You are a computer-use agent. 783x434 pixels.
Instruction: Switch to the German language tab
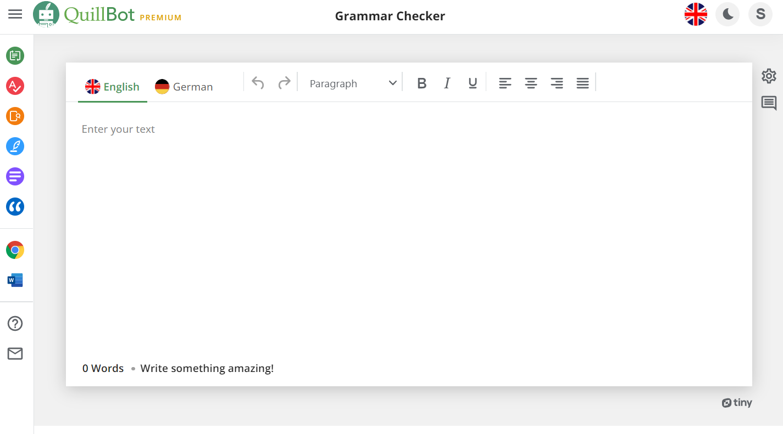(x=184, y=86)
